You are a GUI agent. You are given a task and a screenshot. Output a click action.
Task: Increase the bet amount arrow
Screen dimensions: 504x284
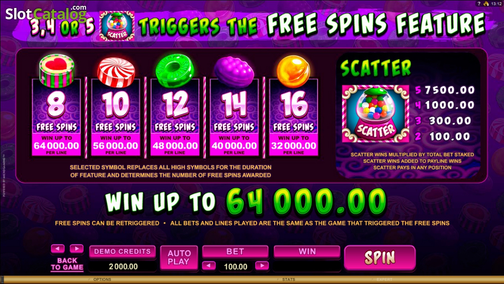262,266
